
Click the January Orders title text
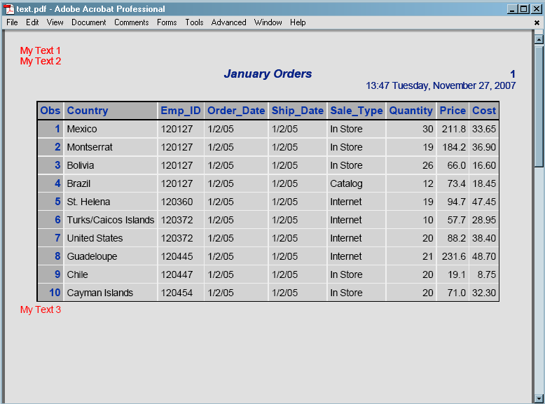pyautogui.click(x=268, y=74)
